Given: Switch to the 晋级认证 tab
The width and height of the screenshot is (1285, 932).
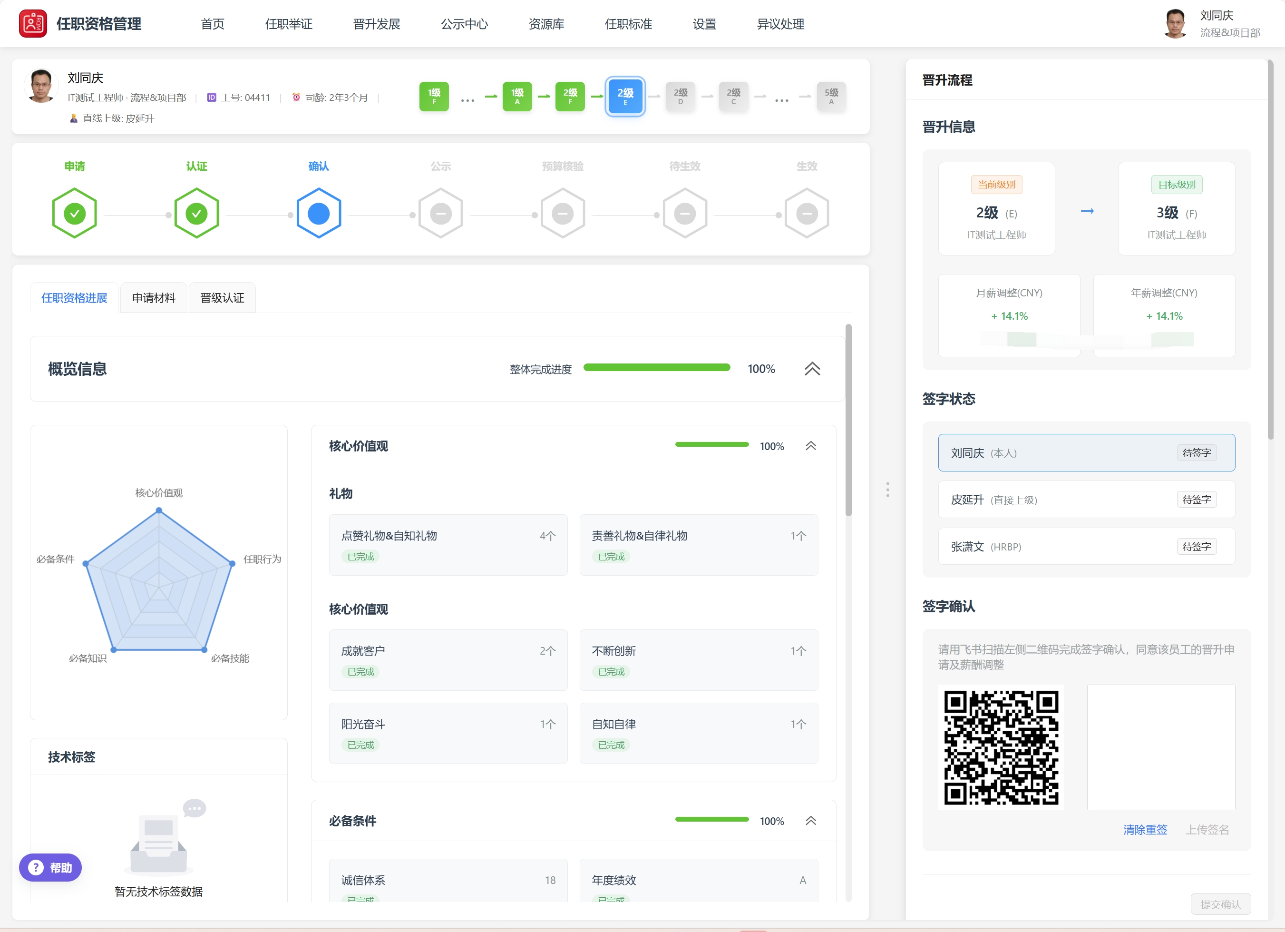Looking at the screenshot, I should (222, 297).
